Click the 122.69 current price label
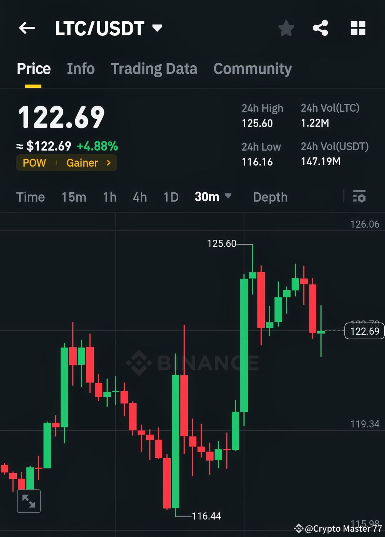 coord(364,331)
